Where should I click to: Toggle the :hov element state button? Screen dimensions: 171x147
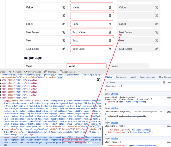click(169, 82)
